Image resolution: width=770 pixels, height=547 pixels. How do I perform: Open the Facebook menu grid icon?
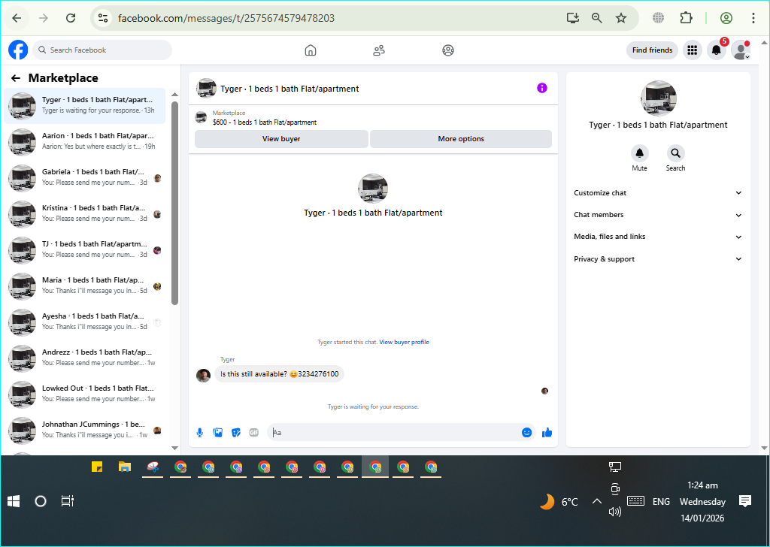tap(693, 50)
